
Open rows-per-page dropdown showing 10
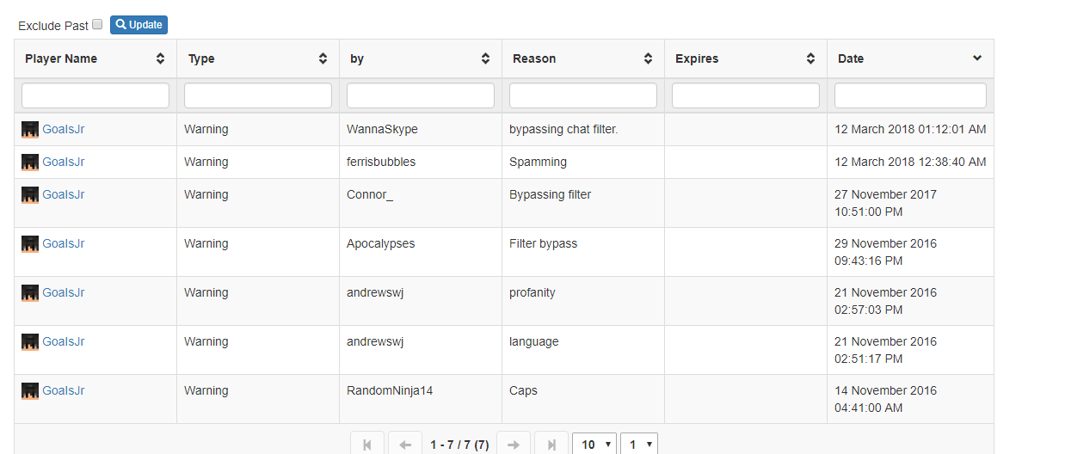pyautogui.click(x=594, y=445)
